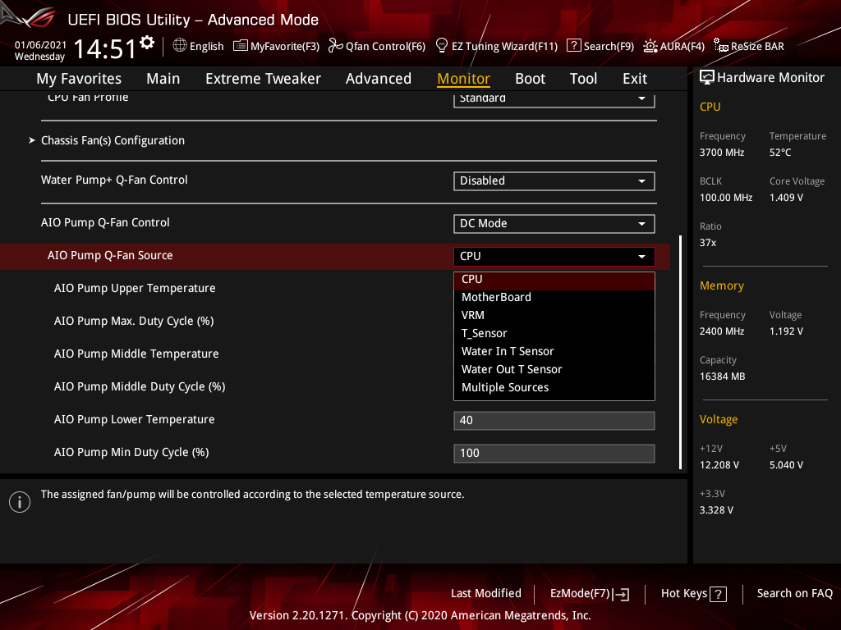Open Hot Keys help

(x=693, y=594)
